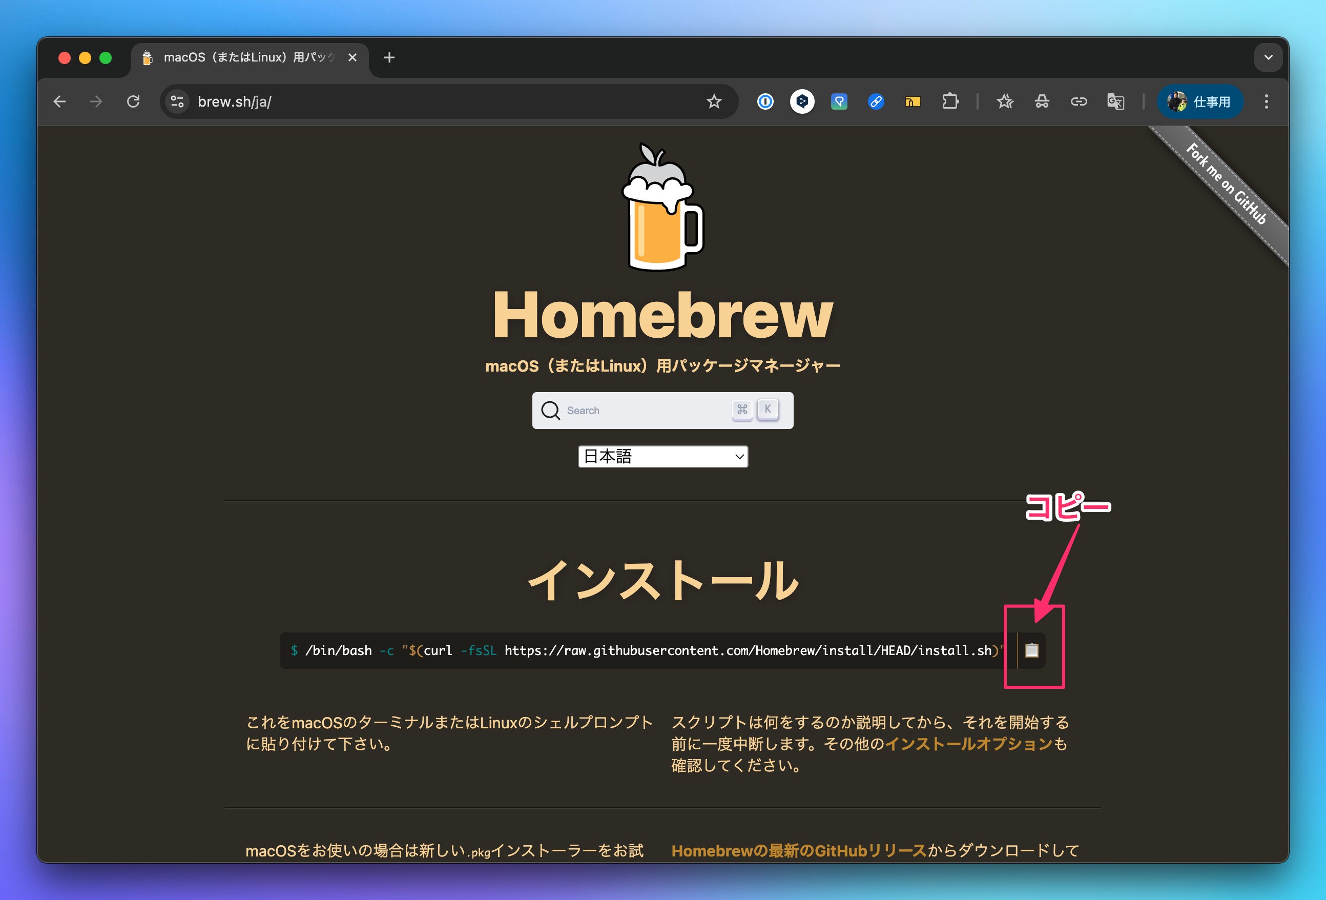Click the starred bookmarks toolbar icon
Viewport: 1326px width, 900px height.
point(1005,101)
